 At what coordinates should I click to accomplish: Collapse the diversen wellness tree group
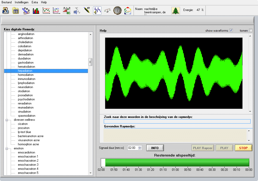point(7,120)
